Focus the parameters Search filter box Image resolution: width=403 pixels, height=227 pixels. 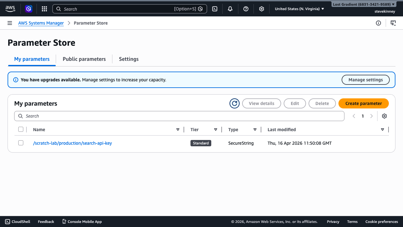point(179,116)
